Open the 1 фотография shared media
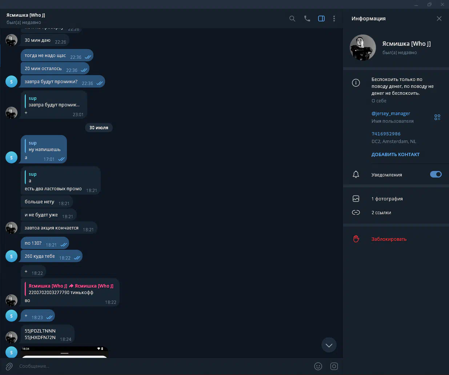Screen dimensions: 449x375 [396, 199]
